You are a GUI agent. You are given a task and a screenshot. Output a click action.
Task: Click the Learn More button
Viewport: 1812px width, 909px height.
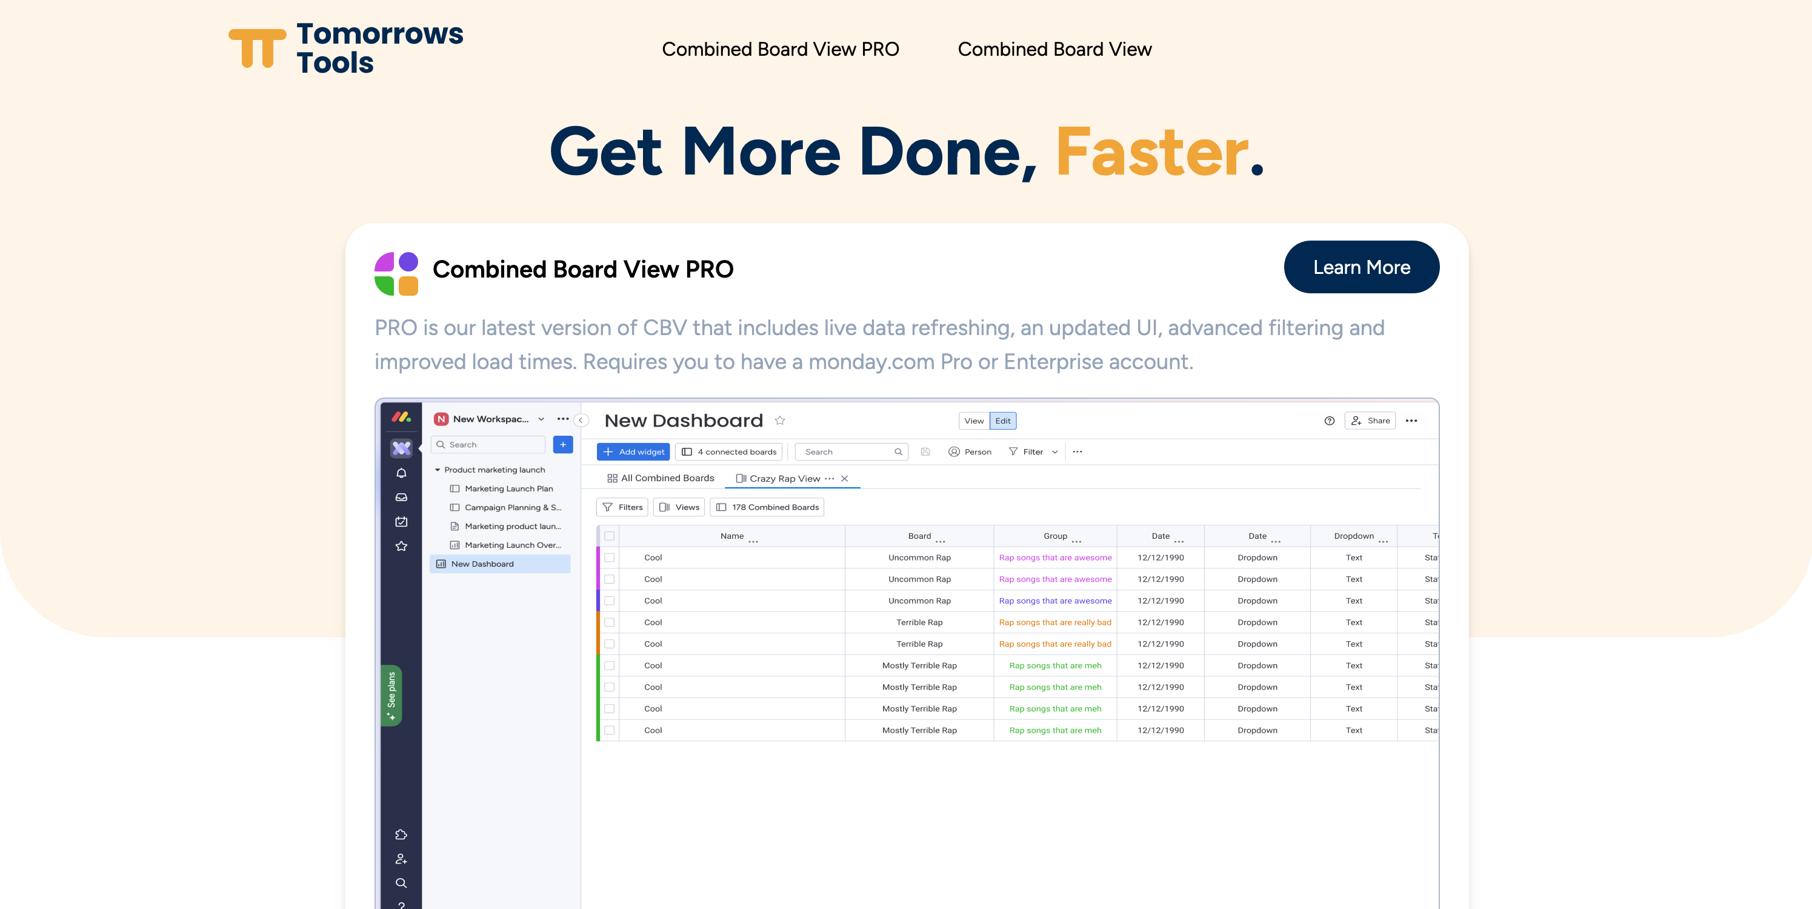[1361, 267]
